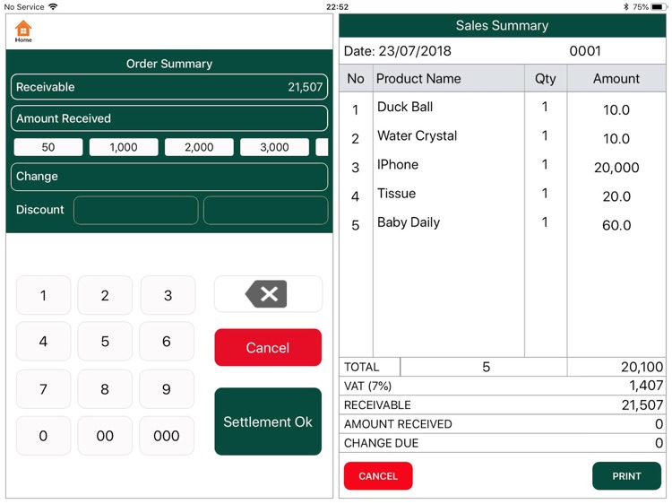Viewport: 672px width, 504px height.
Task: Select the Water Crystal row
Action: [x=503, y=136]
